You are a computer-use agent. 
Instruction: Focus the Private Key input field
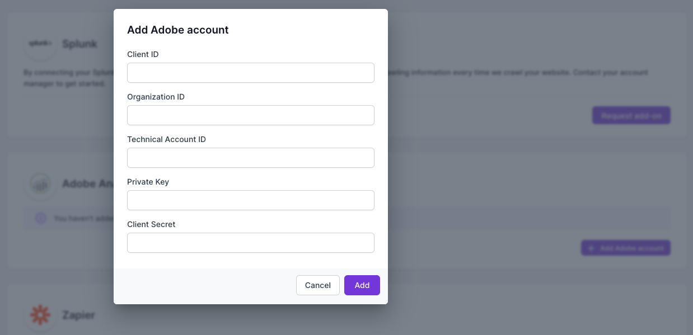(250, 200)
